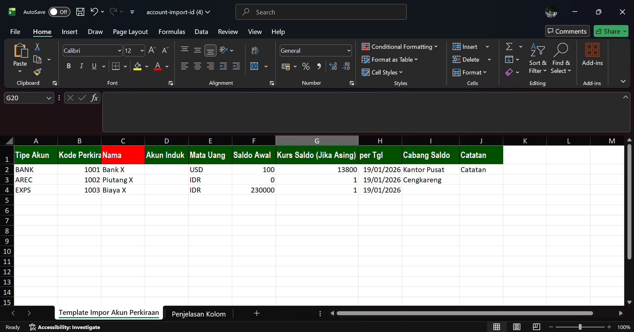This screenshot has width=634, height=332.
Task: Switch to Penjelasan Kolom sheet tab
Action: point(199,314)
